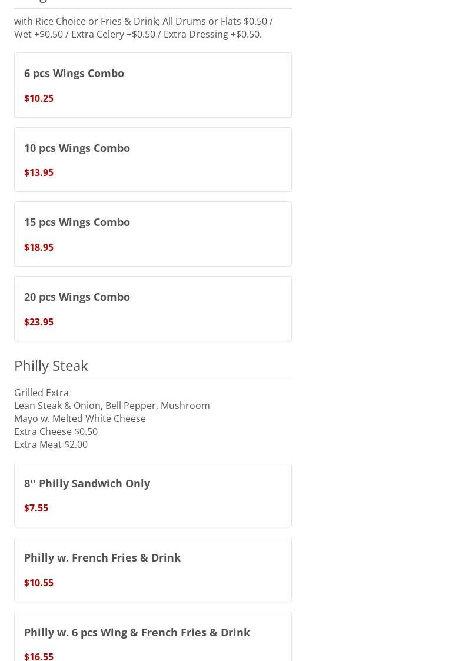The height and width of the screenshot is (661, 462).
Task: Select Philly w. French Fries & Drink
Action: (102, 557)
